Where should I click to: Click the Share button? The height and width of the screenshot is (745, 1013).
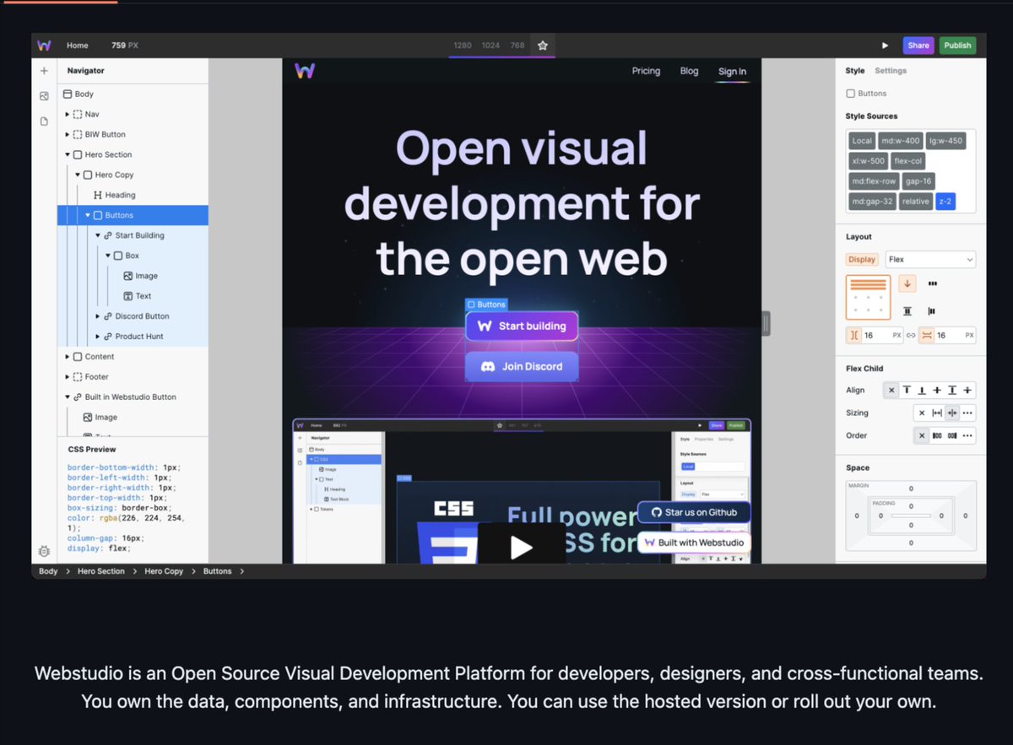(918, 46)
